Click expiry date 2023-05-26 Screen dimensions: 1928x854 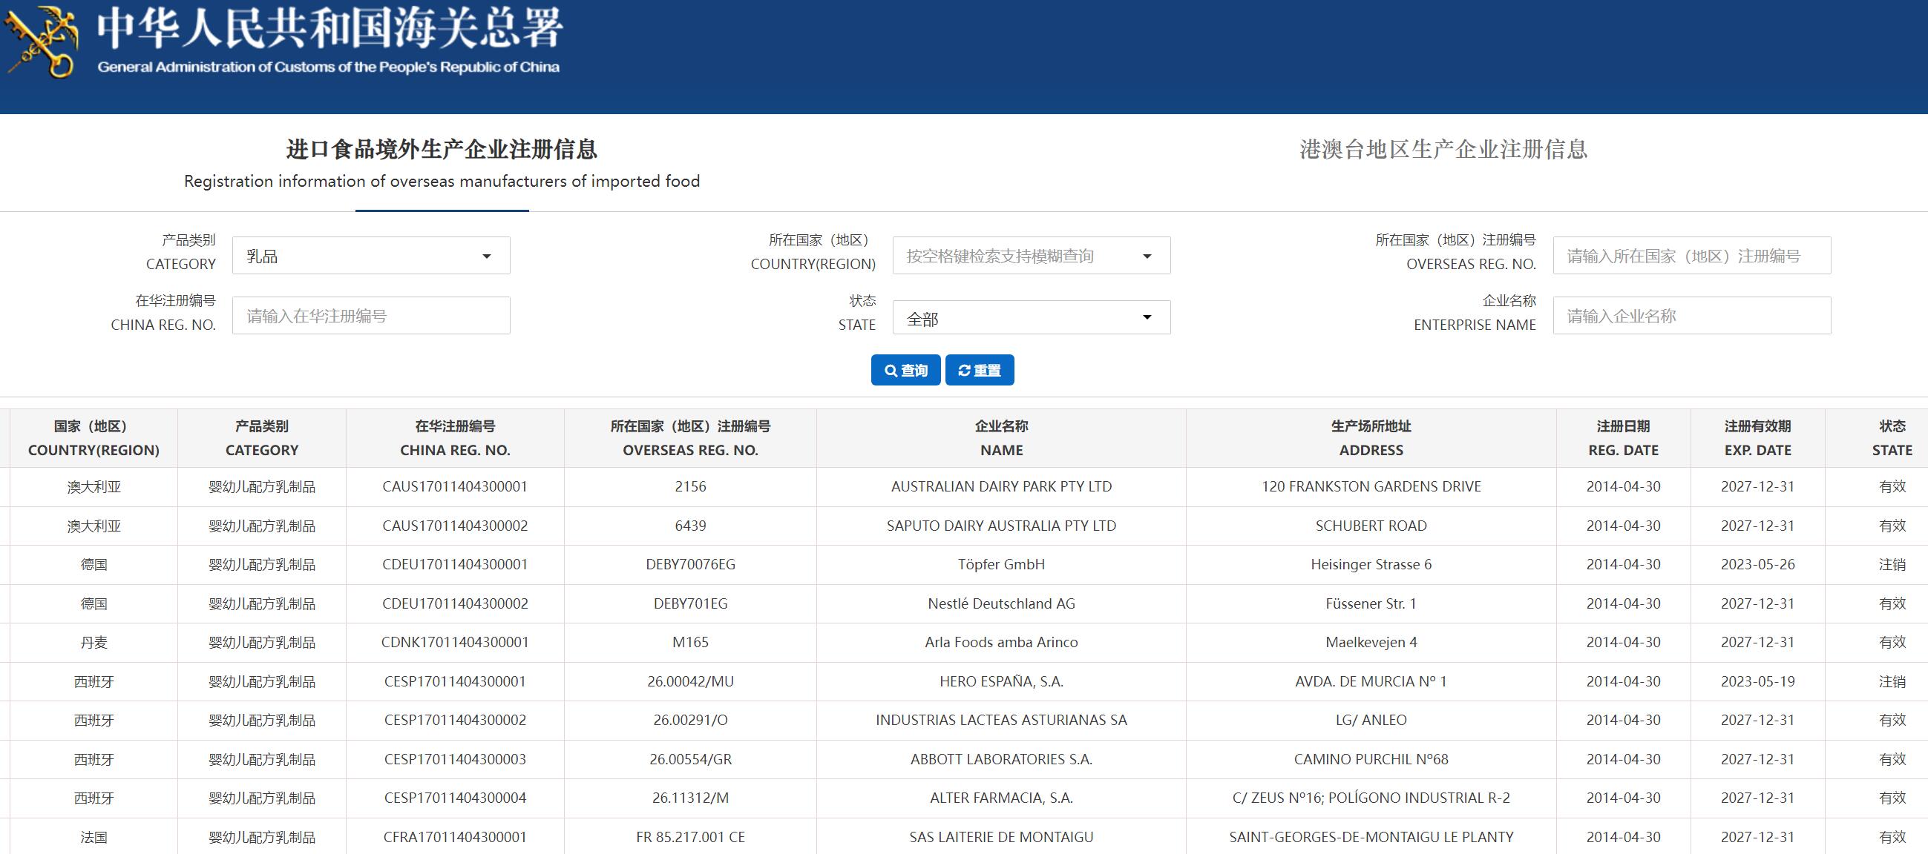(1757, 565)
